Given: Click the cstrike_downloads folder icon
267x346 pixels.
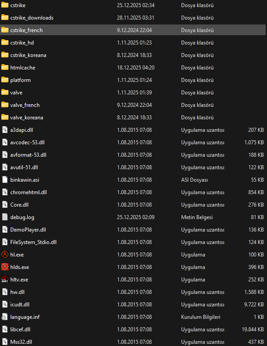Looking at the screenshot, I should click(x=5, y=17).
